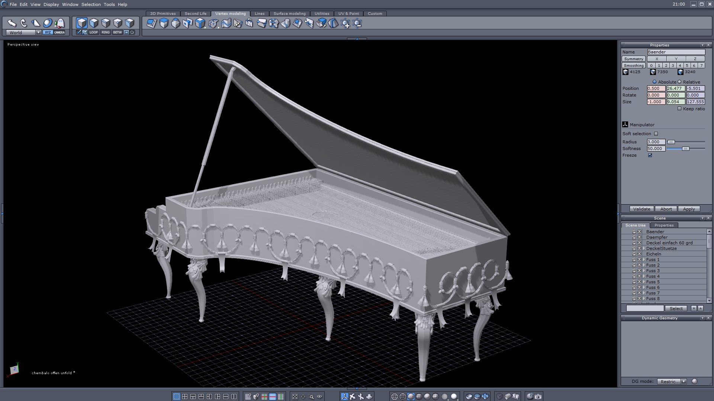Uncheck the Freeze checkbox

650,155
